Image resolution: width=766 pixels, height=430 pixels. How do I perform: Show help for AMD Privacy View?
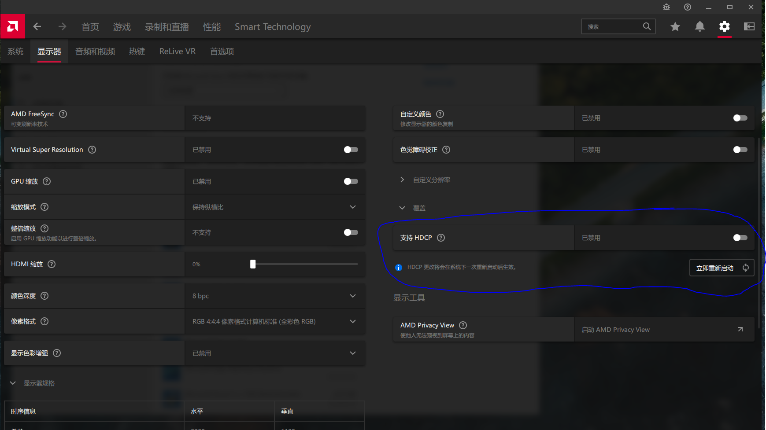(x=463, y=325)
